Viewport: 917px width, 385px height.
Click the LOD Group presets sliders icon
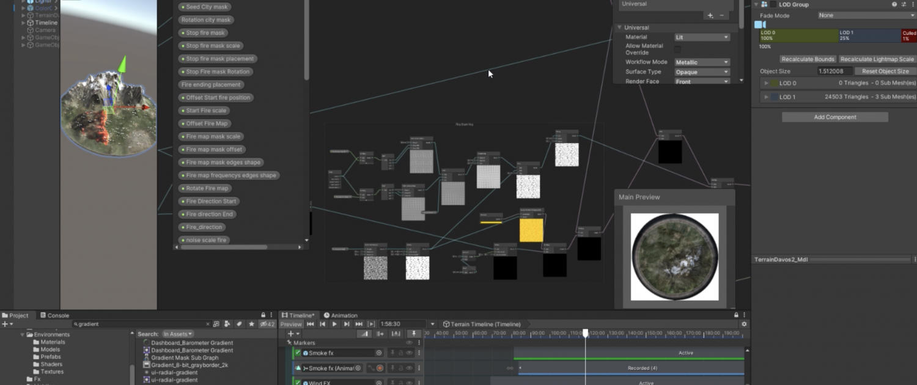(x=904, y=4)
